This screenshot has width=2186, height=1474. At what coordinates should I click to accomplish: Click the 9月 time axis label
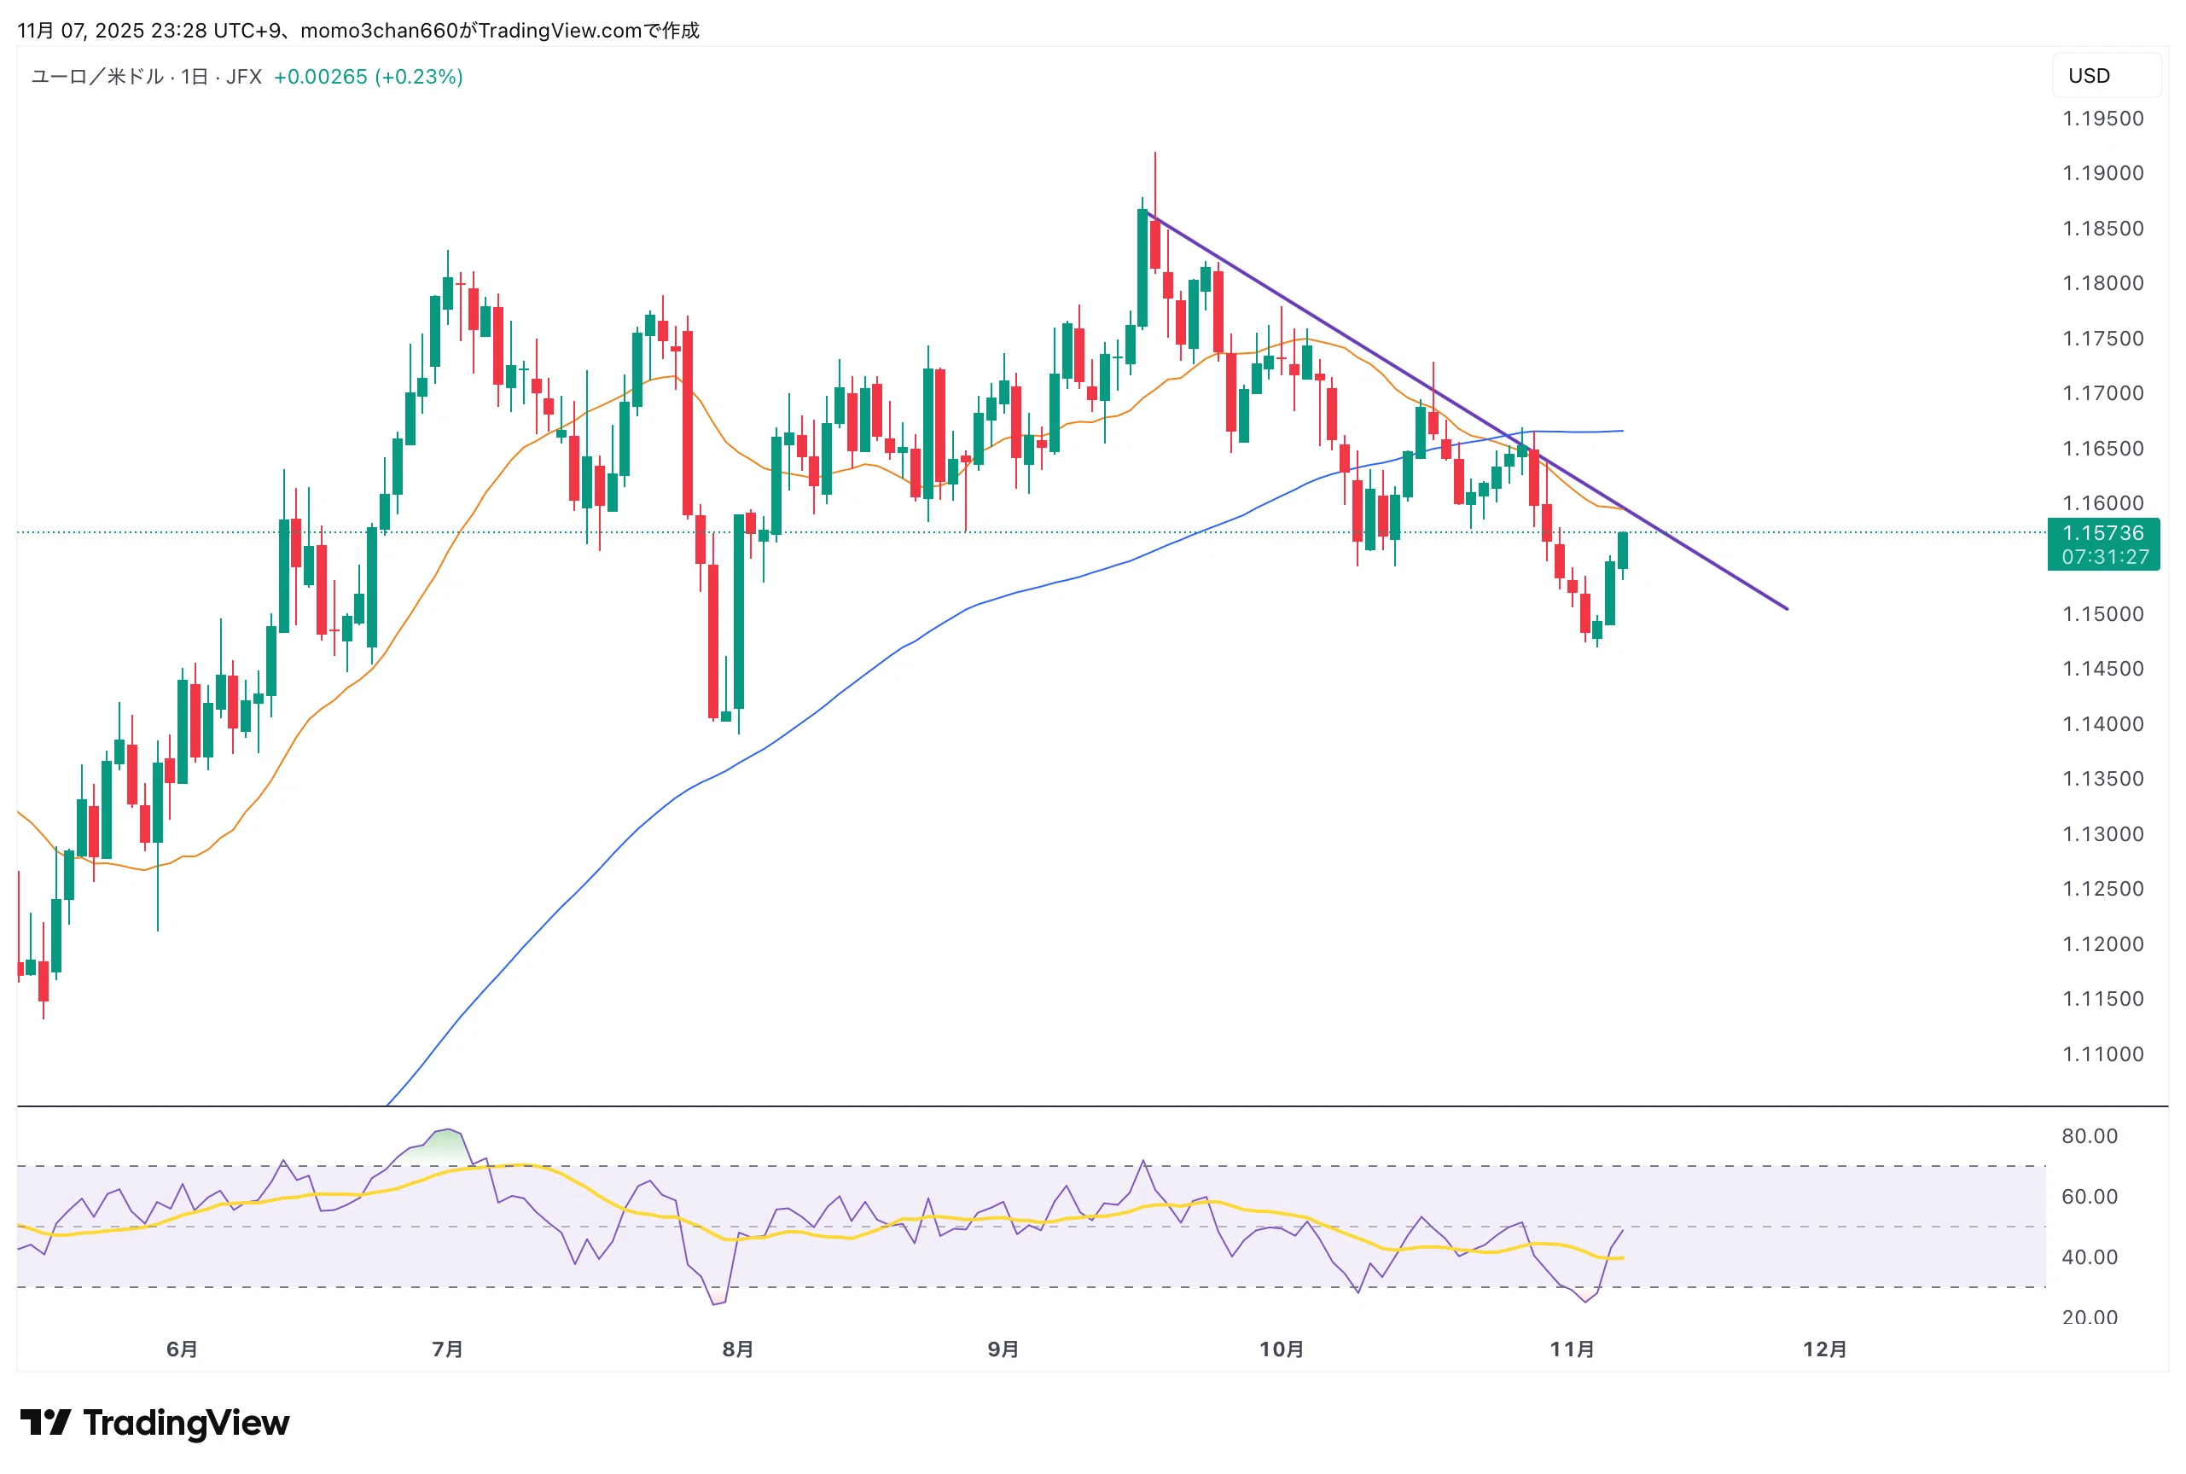[x=1003, y=1349]
